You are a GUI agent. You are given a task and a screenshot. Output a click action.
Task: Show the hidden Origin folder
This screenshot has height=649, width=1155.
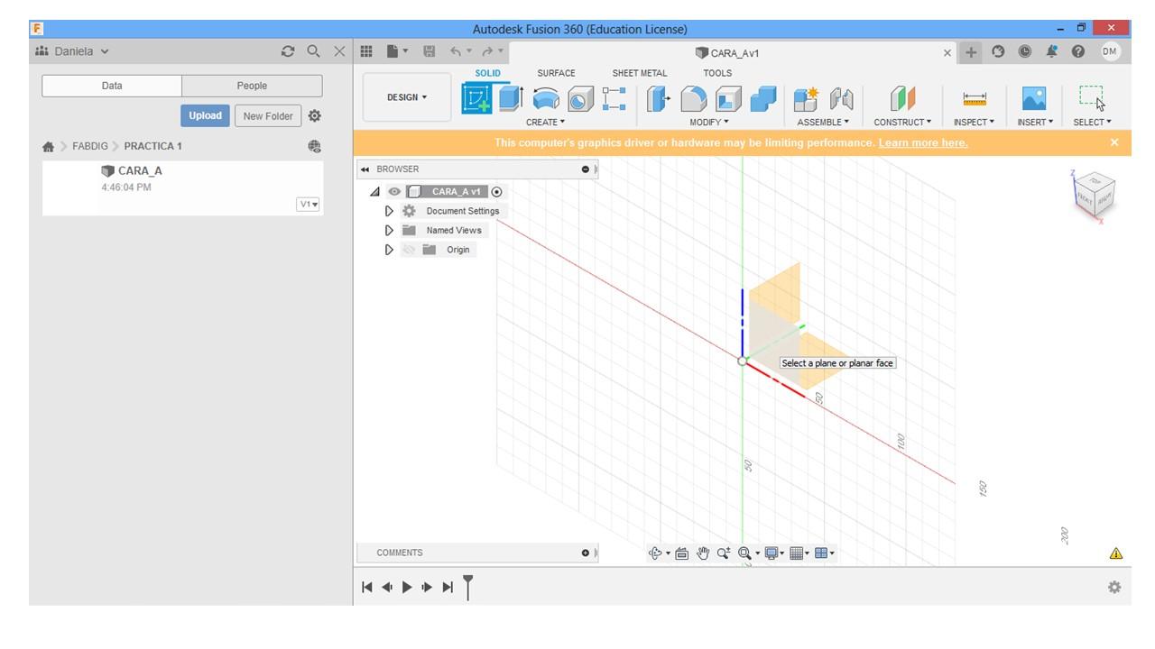(x=410, y=250)
